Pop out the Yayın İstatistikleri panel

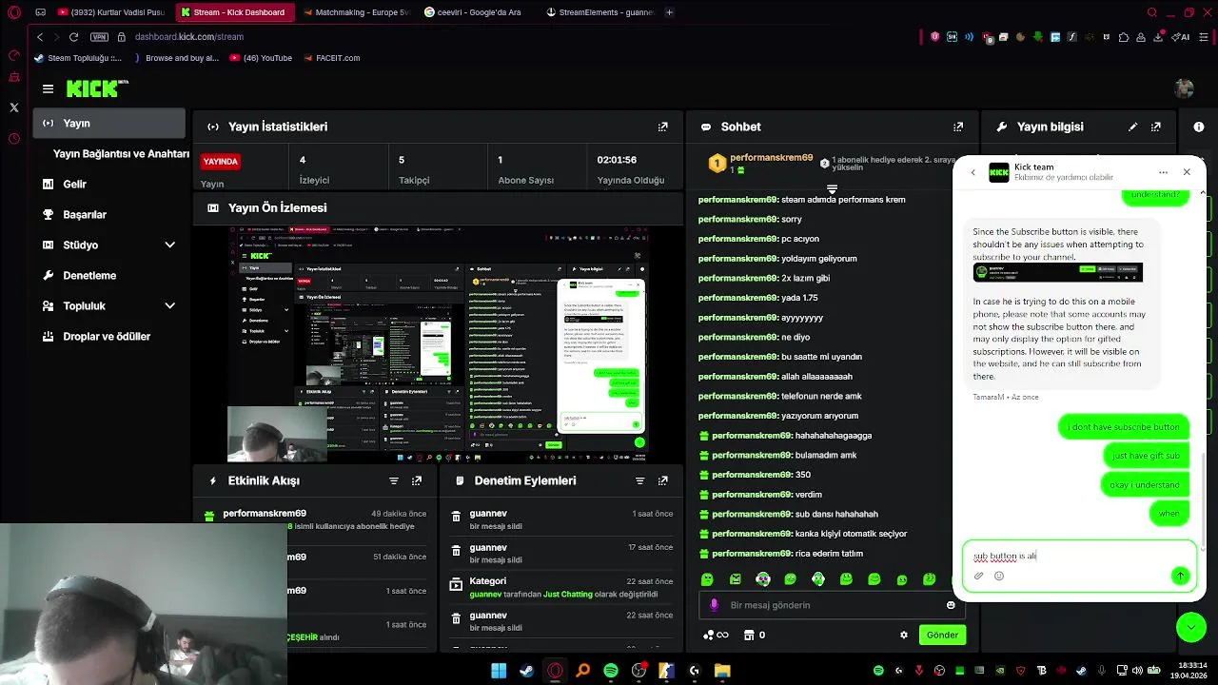pyautogui.click(x=663, y=127)
